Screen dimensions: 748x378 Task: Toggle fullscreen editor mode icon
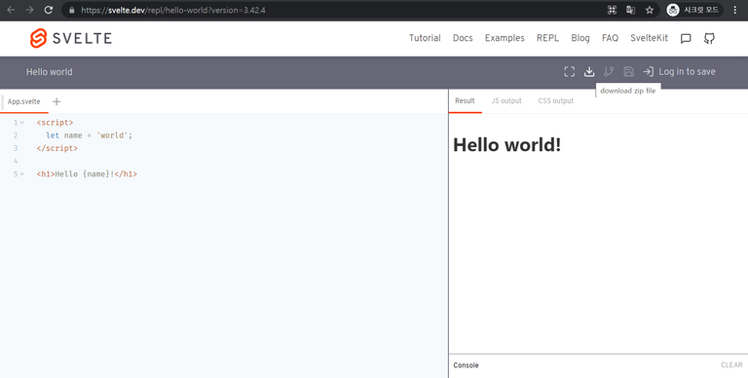point(569,71)
